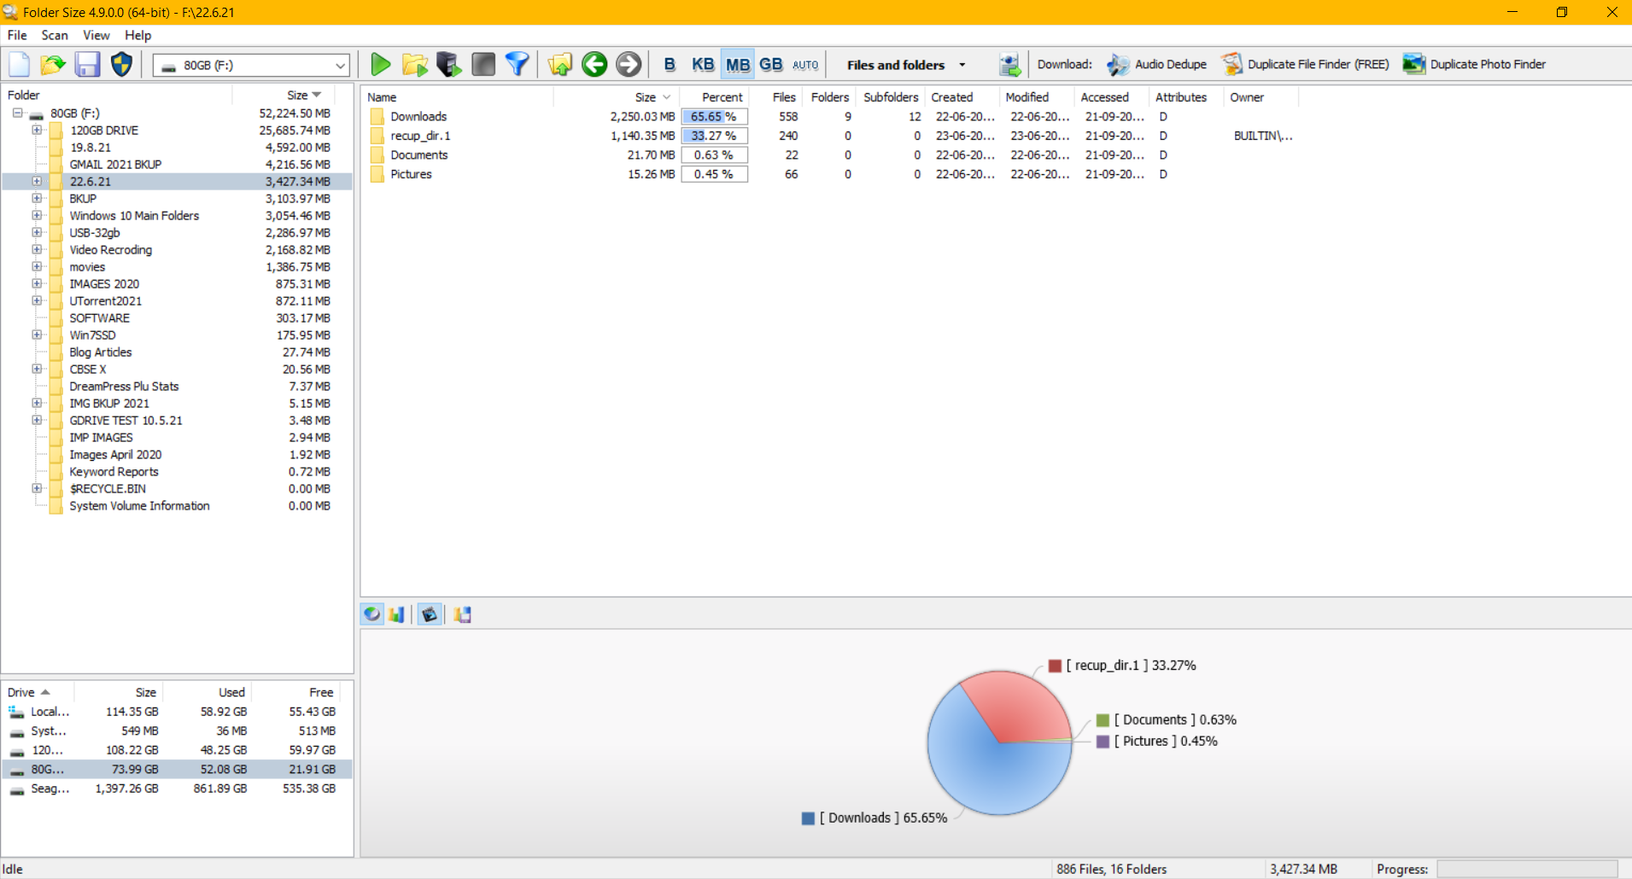Open the filter tool
This screenshot has width=1632, height=879.
pyautogui.click(x=517, y=64)
